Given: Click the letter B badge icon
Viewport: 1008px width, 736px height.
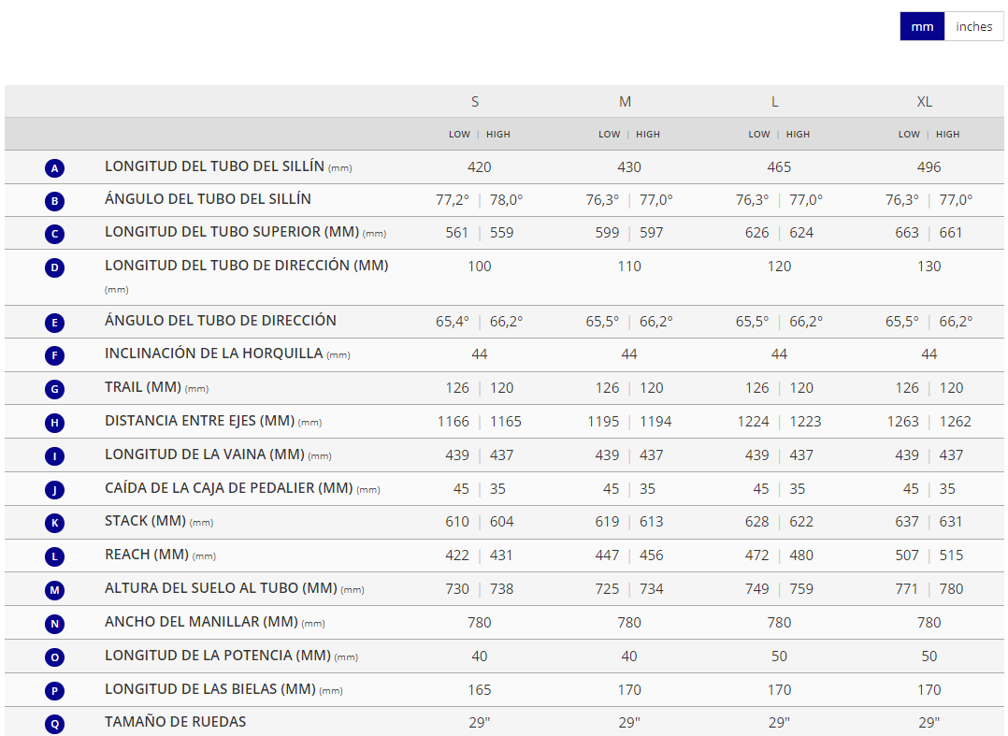Looking at the screenshot, I should point(55,201).
